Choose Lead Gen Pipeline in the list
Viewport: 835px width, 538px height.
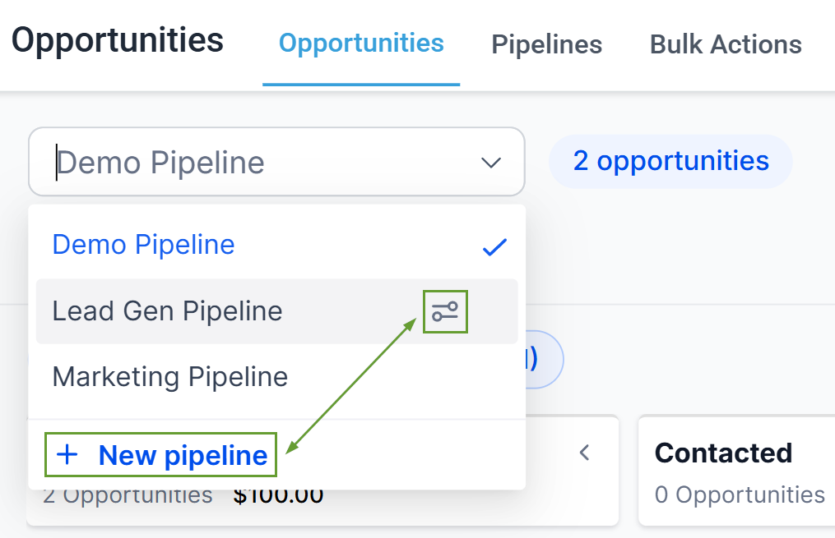tap(168, 311)
